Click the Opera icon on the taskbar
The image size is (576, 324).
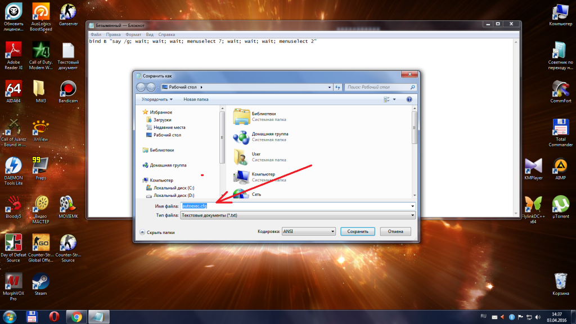54,317
